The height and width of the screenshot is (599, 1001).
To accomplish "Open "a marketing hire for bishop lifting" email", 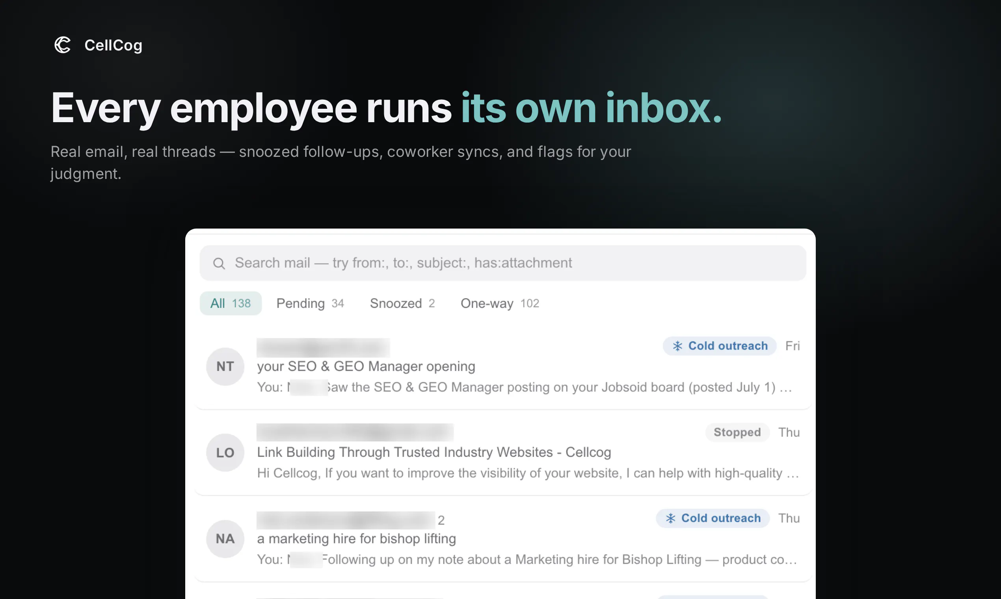I will (356, 539).
